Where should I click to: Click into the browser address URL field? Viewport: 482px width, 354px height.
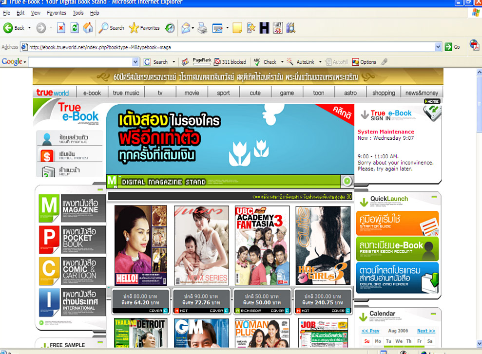228,47
